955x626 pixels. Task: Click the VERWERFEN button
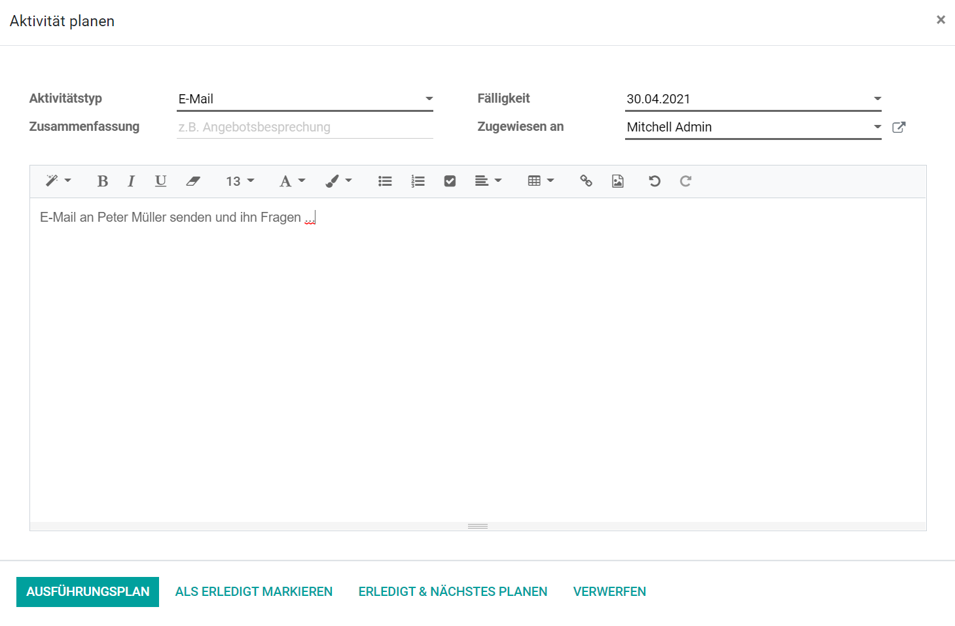609,592
